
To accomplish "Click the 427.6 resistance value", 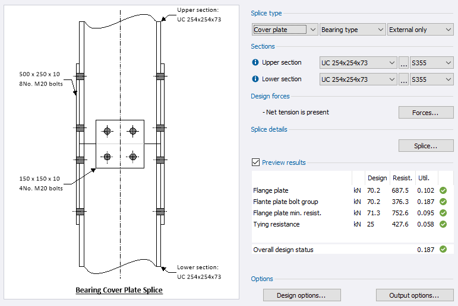I will 400,224.
